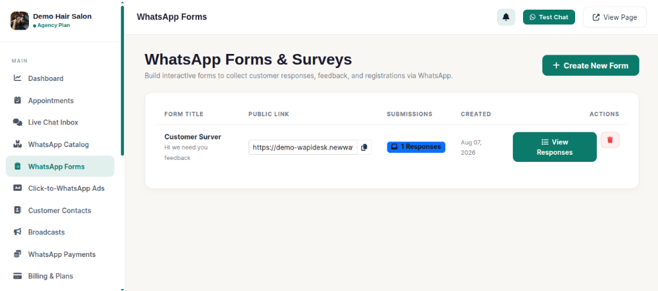Image resolution: width=658 pixels, height=291 pixels.
Task: Click the CREATED column header
Action: (x=476, y=114)
